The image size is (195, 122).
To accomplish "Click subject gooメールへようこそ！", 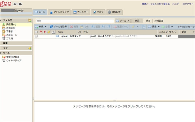I will point(101,36).
